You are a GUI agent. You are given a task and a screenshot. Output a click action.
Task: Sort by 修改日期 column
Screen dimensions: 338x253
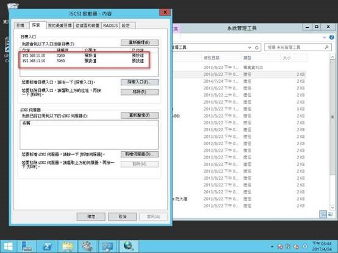(221, 58)
